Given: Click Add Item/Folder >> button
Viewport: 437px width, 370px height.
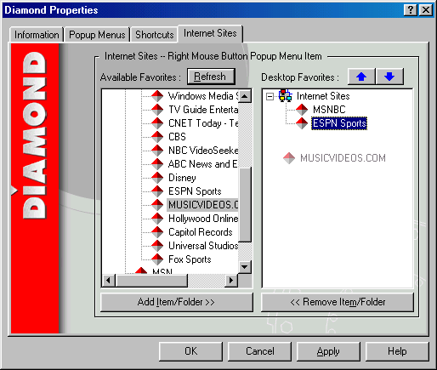Looking at the screenshot, I should click(177, 302).
